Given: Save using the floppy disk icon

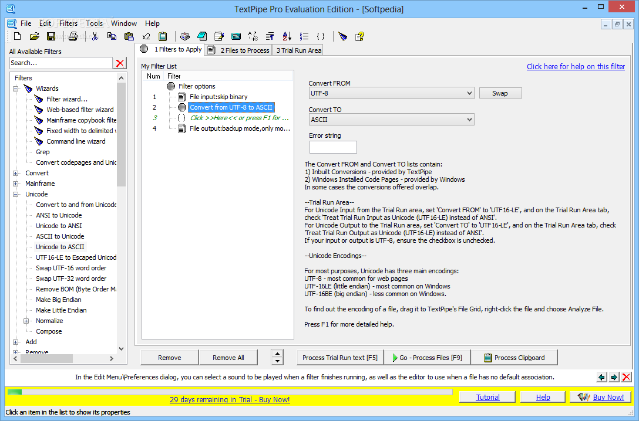Looking at the screenshot, I should coord(51,36).
